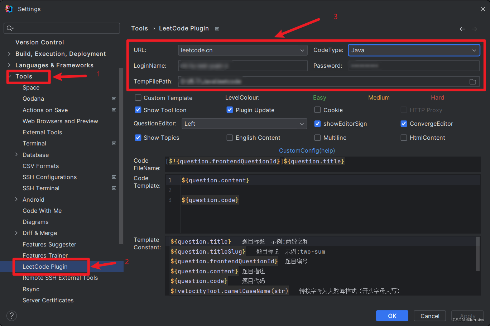Disable the Show Tool Icon checkbox

coord(138,110)
